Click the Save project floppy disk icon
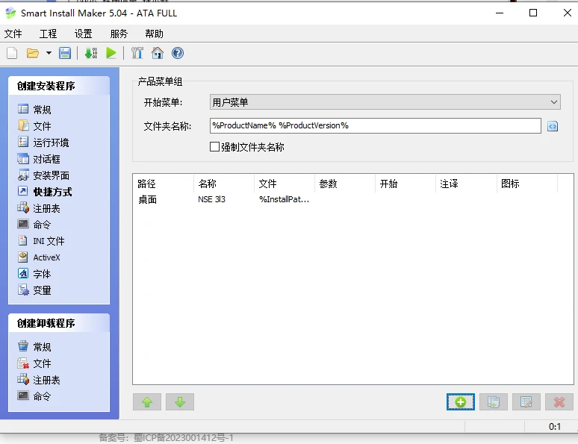The image size is (578, 444). 65,53
